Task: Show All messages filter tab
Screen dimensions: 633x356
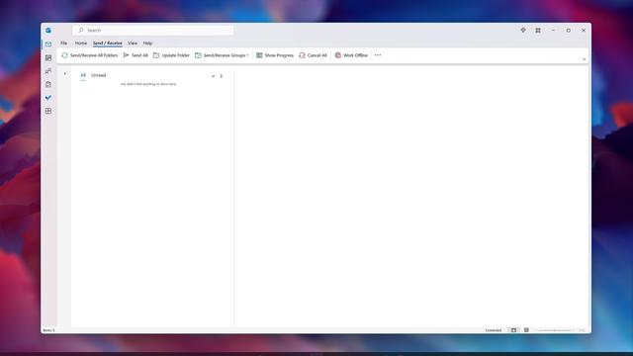Action: [83, 75]
